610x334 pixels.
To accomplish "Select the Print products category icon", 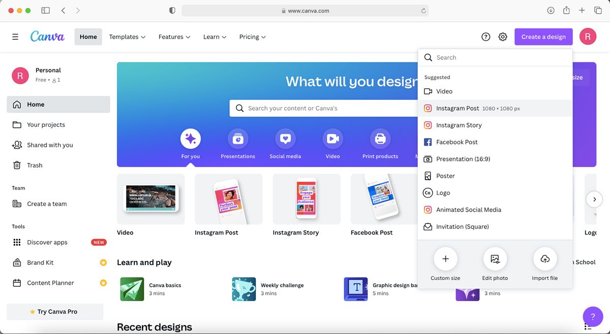I will point(380,139).
